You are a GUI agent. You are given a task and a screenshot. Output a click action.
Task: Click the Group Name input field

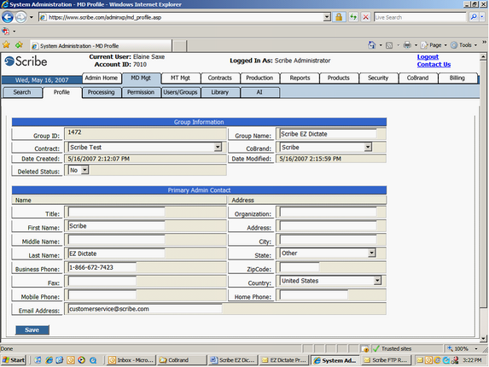(x=328, y=134)
